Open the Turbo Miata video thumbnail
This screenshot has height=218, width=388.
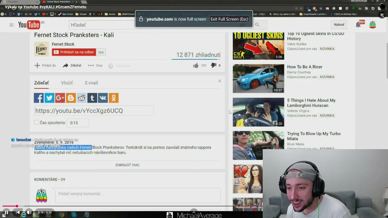coord(258,145)
